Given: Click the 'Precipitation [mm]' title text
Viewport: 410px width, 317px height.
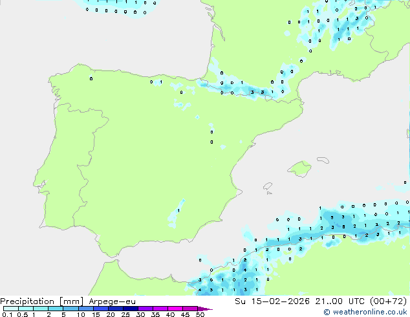Looking at the screenshot, I should tap(42, 301).
